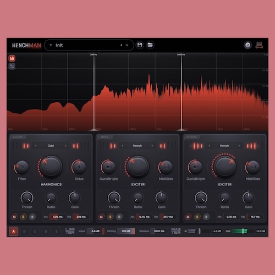Switch to snapshot E
Image resolution: width=275 pixels, height=275 pixels.
[x=56, y=232]
